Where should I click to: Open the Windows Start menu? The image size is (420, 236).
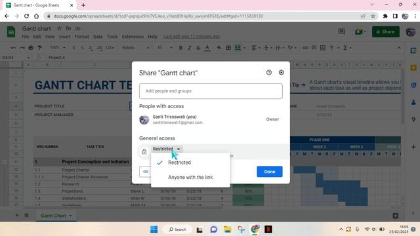pyautogui.click(x=154, y=229)
